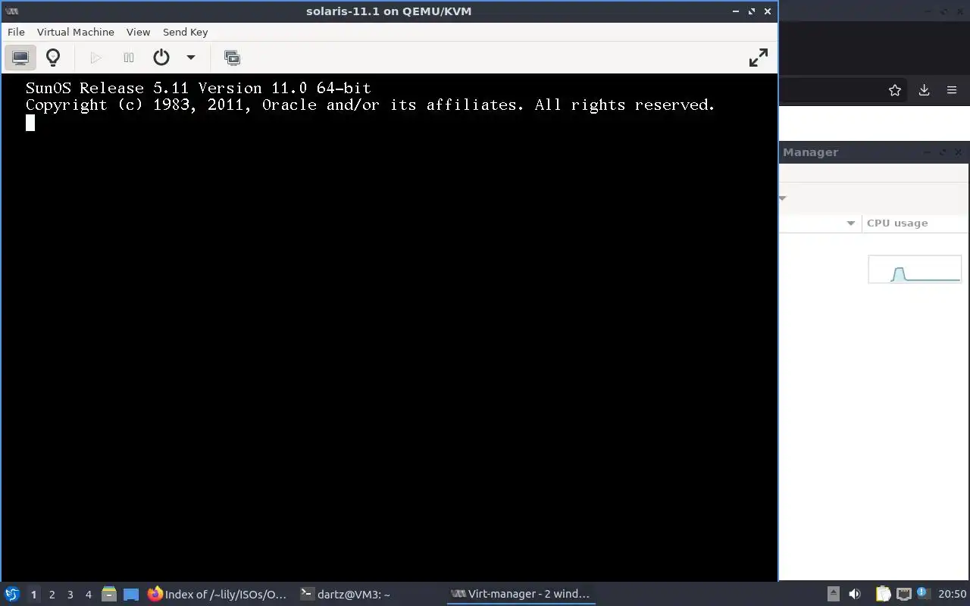
Task: Shut down the virtual machine power icon
Action: (161, 58)
